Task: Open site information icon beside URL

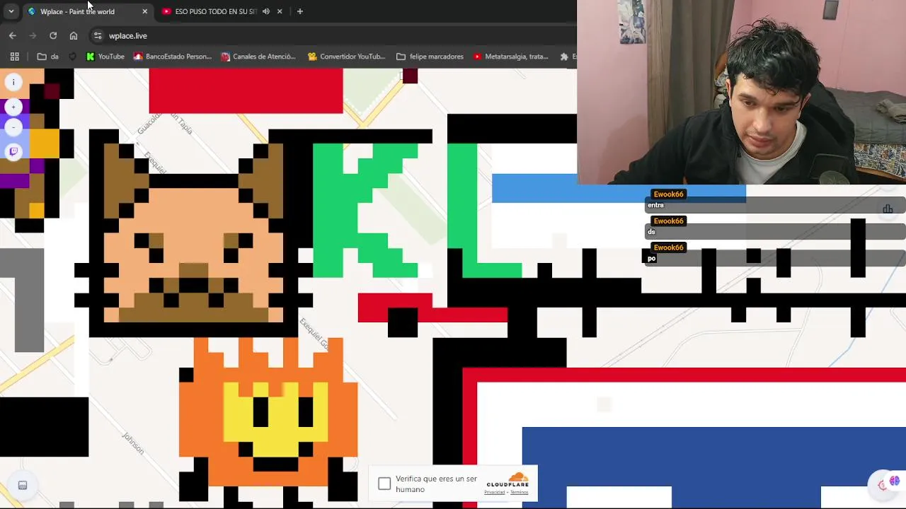Action: pyautogui.click(x=98, y=35)
